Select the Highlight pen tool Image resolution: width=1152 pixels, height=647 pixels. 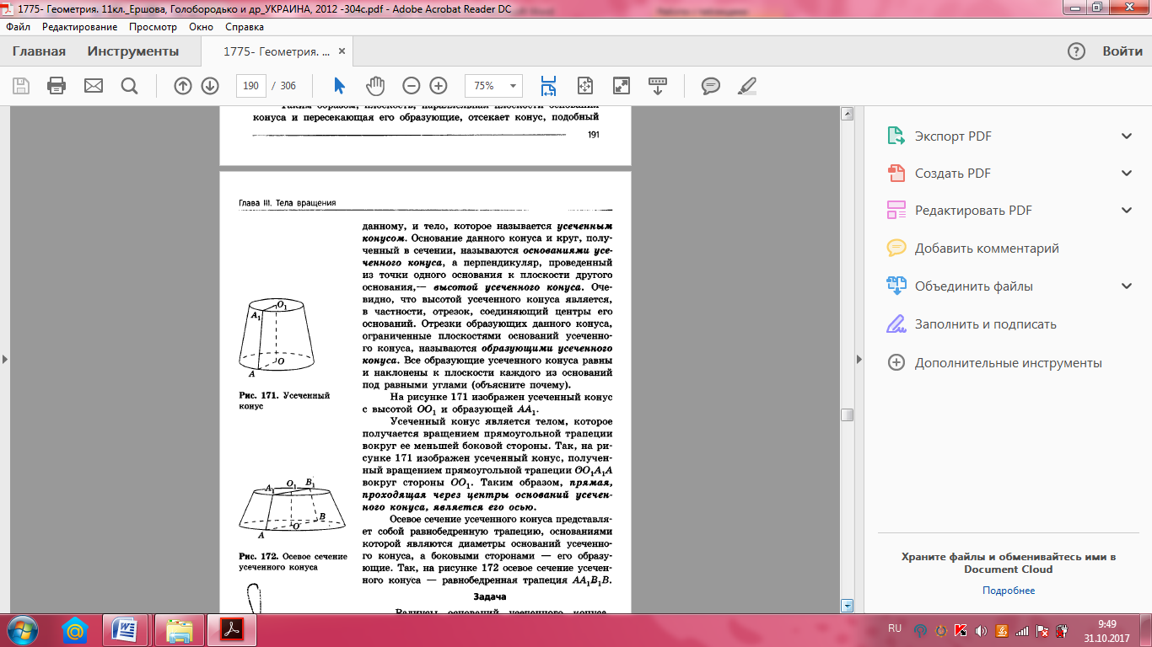point(747,86)
